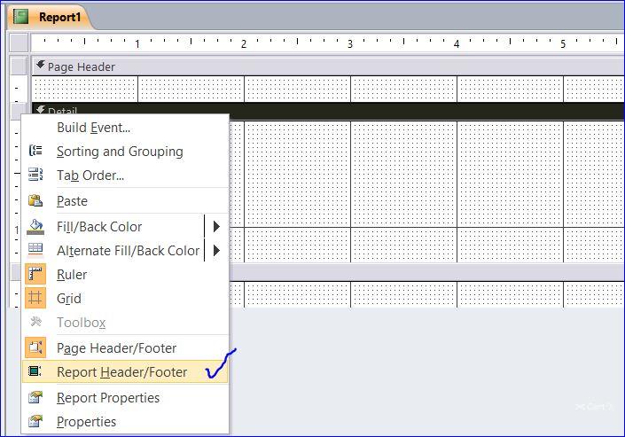This screenshot has height=437, width=625.
Task: Click the Report Properties icon
Action: [35, 398]
